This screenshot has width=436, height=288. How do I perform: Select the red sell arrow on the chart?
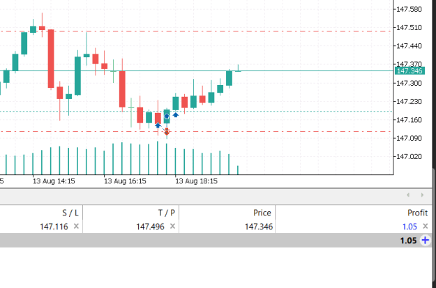pos(167,131)
